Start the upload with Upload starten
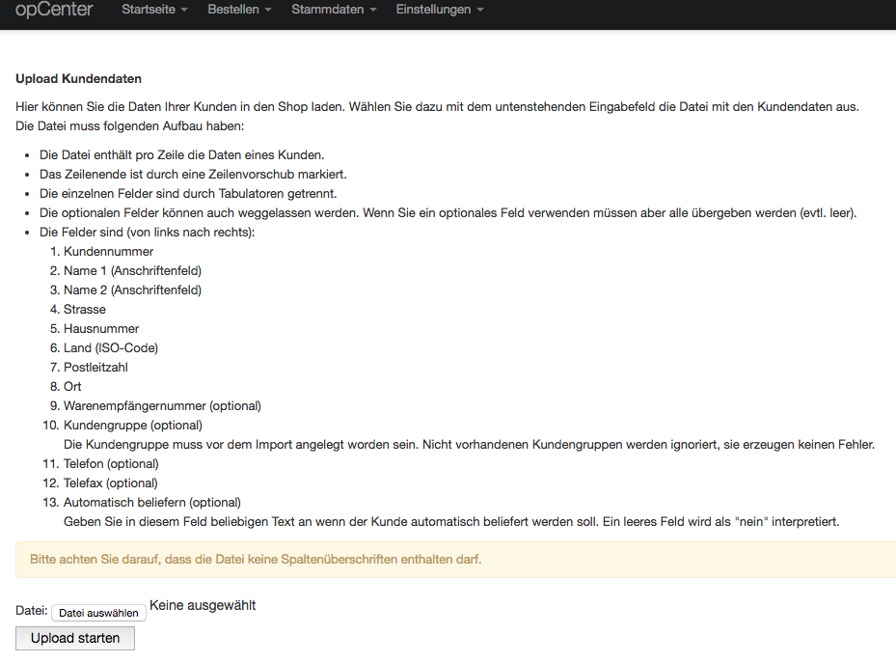This screenshot has width=896, height=662. click(x=74, y=638)
